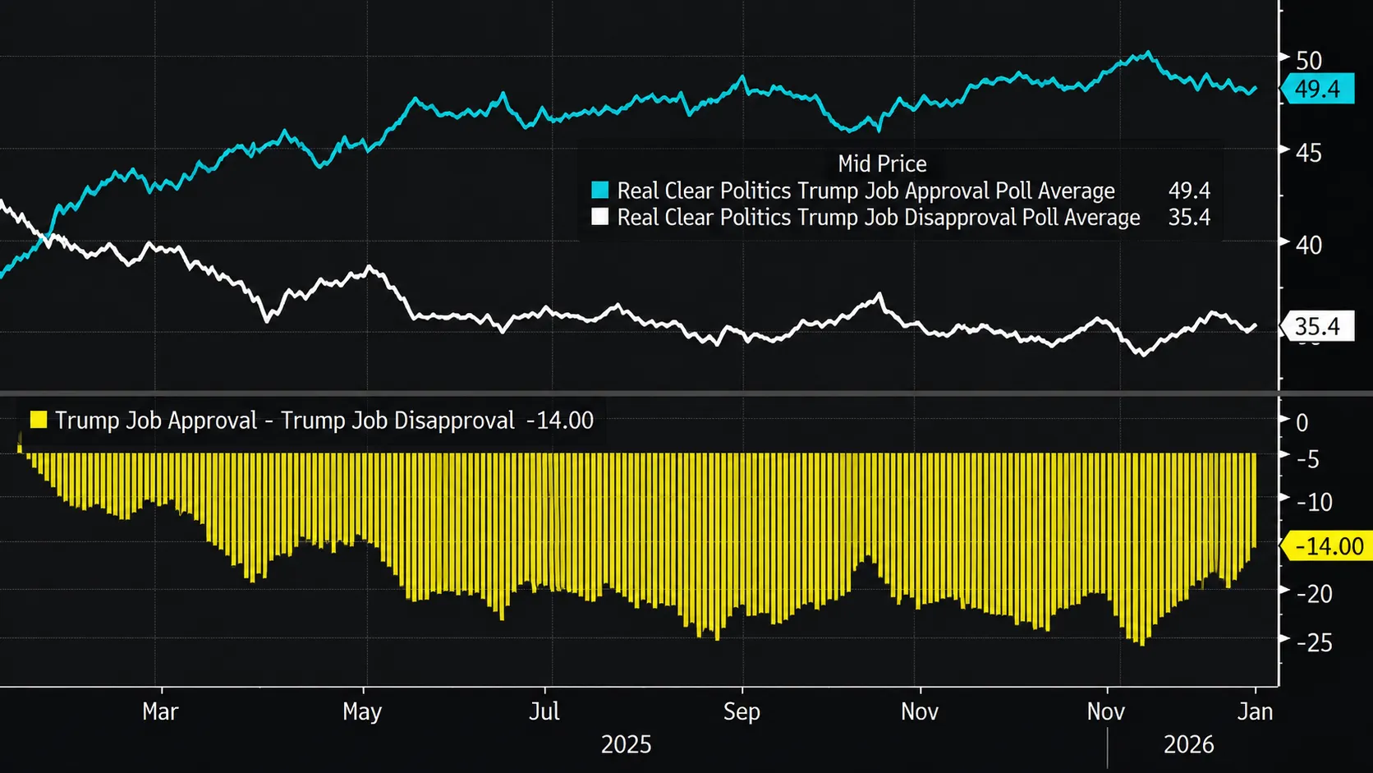Click the 35.4 value in the Mid Price legend

coord(1189,217)
